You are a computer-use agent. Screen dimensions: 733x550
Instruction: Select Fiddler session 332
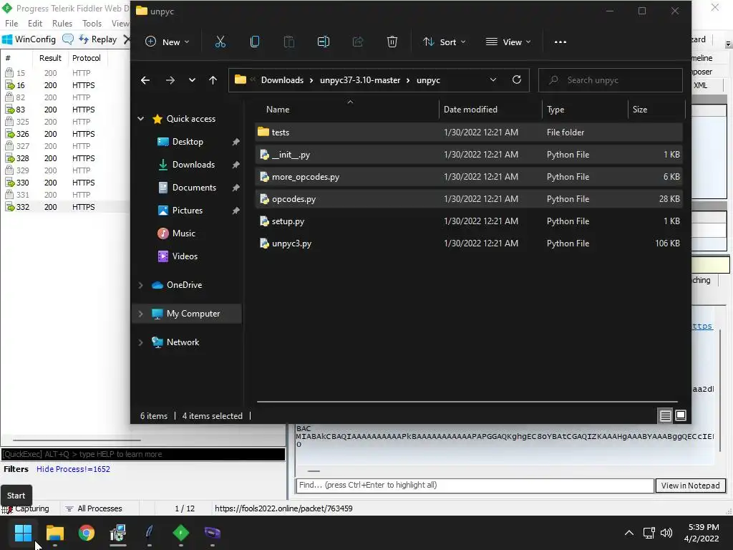(x=65, y=207)
